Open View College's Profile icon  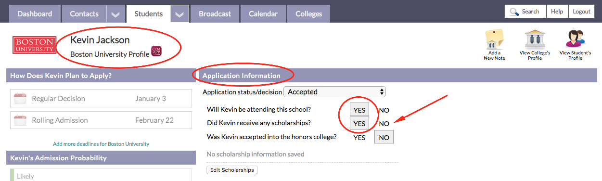[x=535, y=39]
